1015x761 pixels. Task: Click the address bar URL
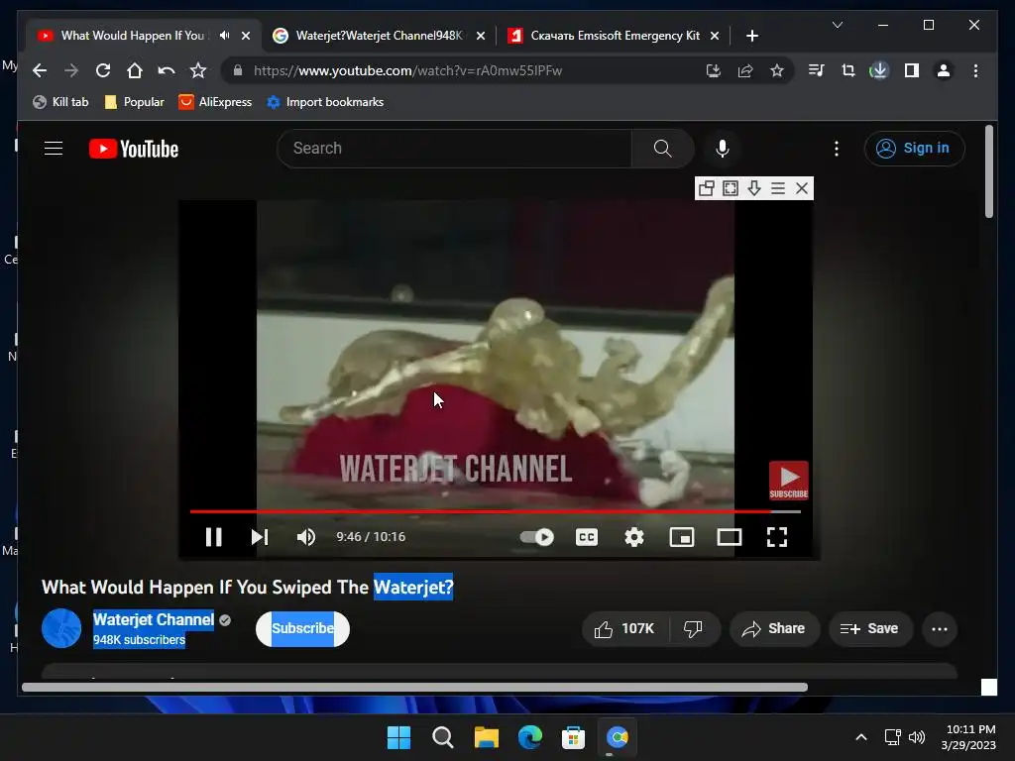[407, 70]
